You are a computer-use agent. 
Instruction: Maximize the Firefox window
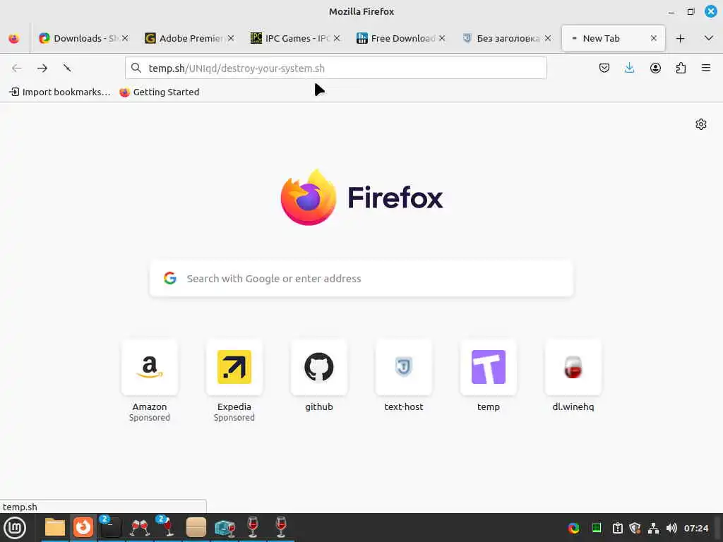point(691,12)
